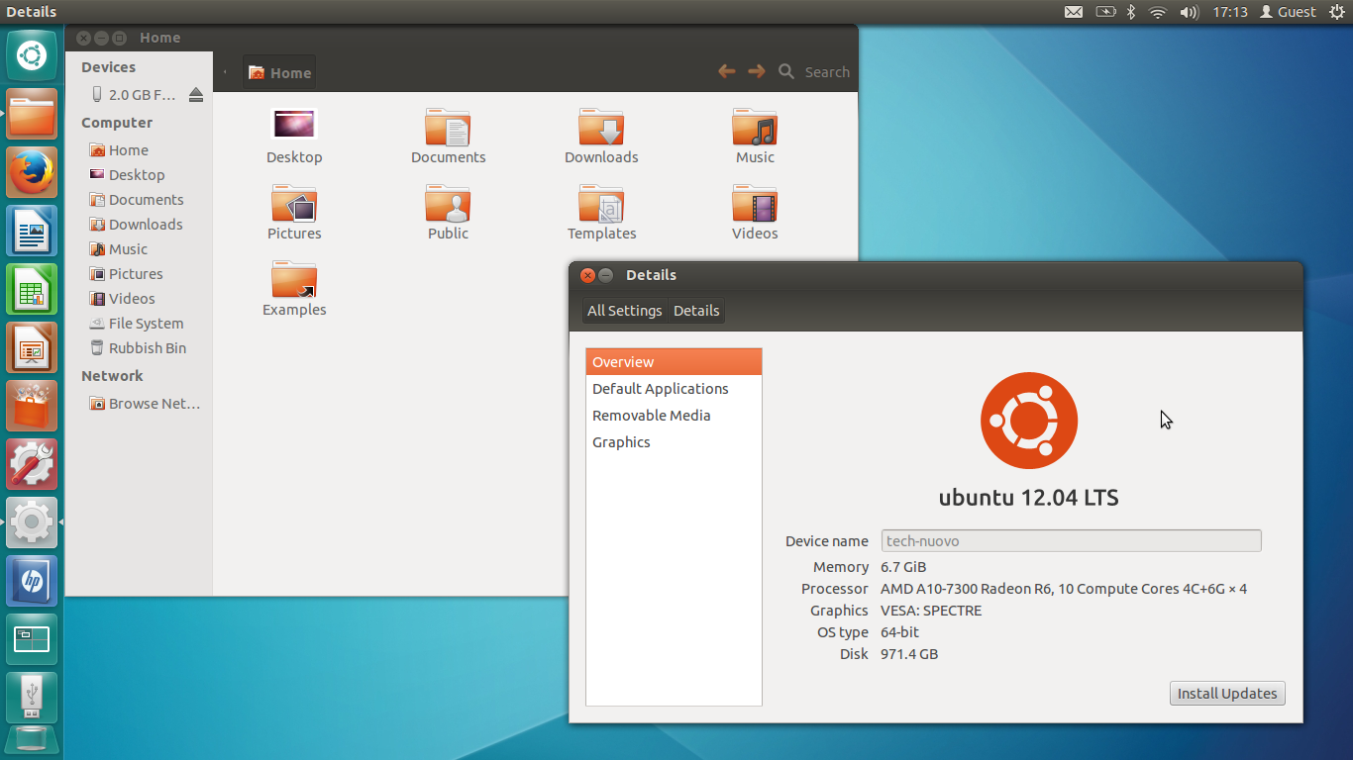Launch LibreOffice Impress from the launcher
The image size is (1353, 760).
(32, 347)
